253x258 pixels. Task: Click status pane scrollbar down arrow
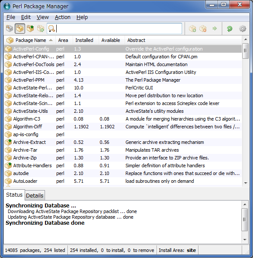coord(245,239)
